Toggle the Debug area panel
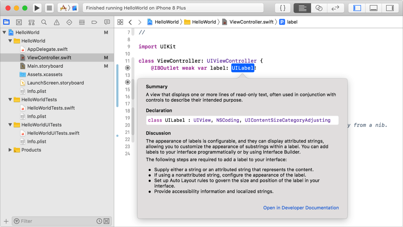The image size is (403, 227). (373, 8)
